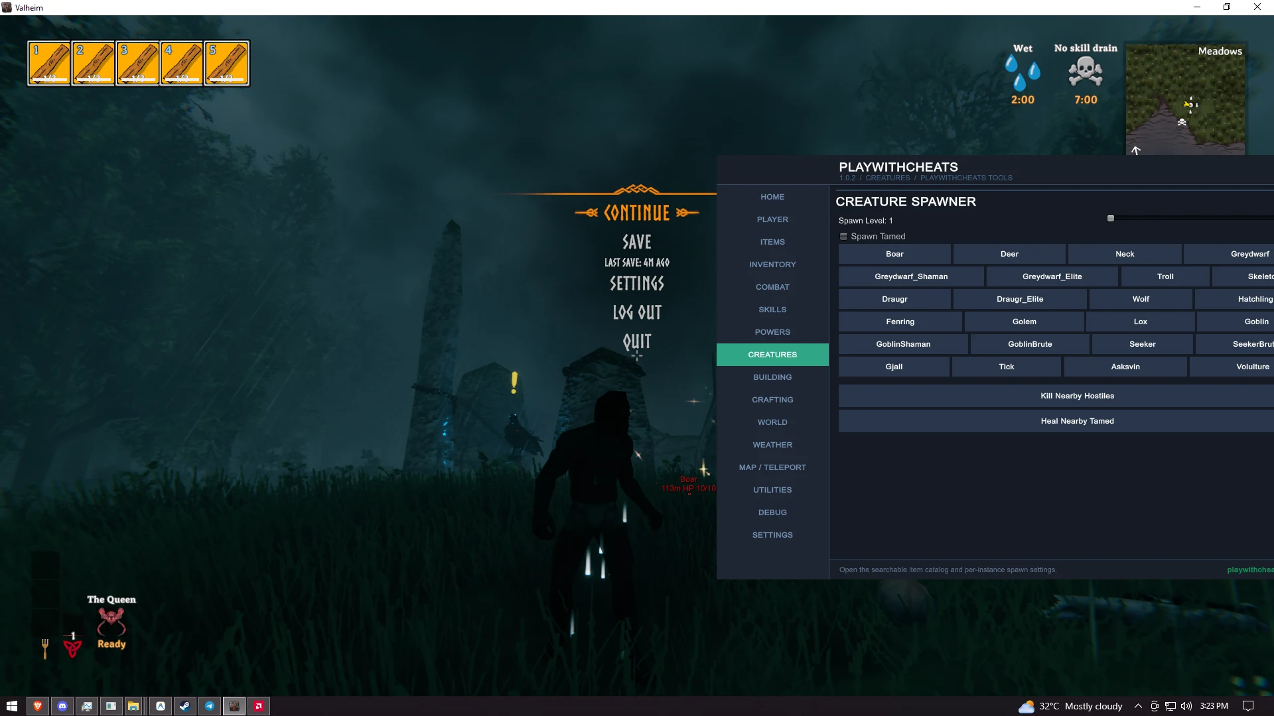Spawn a GoblinBrute

[1030, 344]
